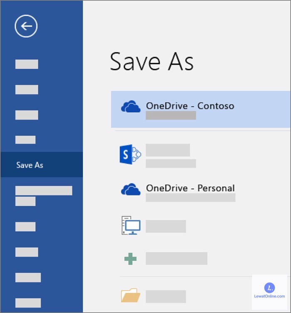Click the SharePoint S icon
291x313 pixels.
pyautogui.click(x=131, y=154)
